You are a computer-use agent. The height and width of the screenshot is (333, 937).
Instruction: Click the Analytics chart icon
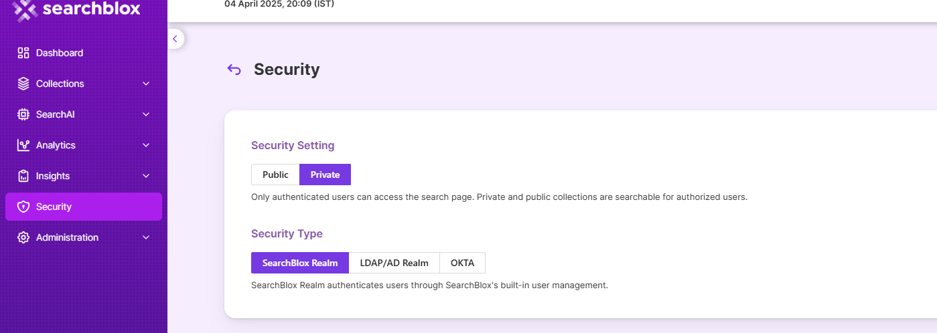[x=23, y=145]
